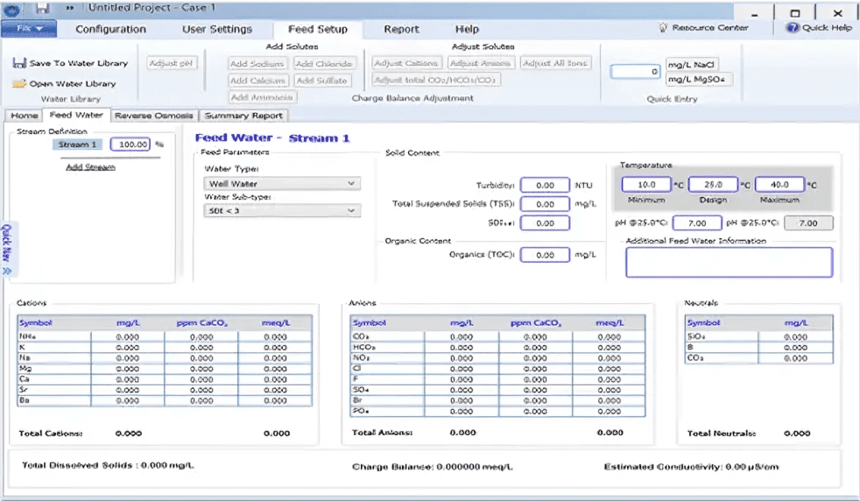The image size is (860, 501).
Task: Click the F meq/L cell in Anions table
Action: click(x=610, y=379)
